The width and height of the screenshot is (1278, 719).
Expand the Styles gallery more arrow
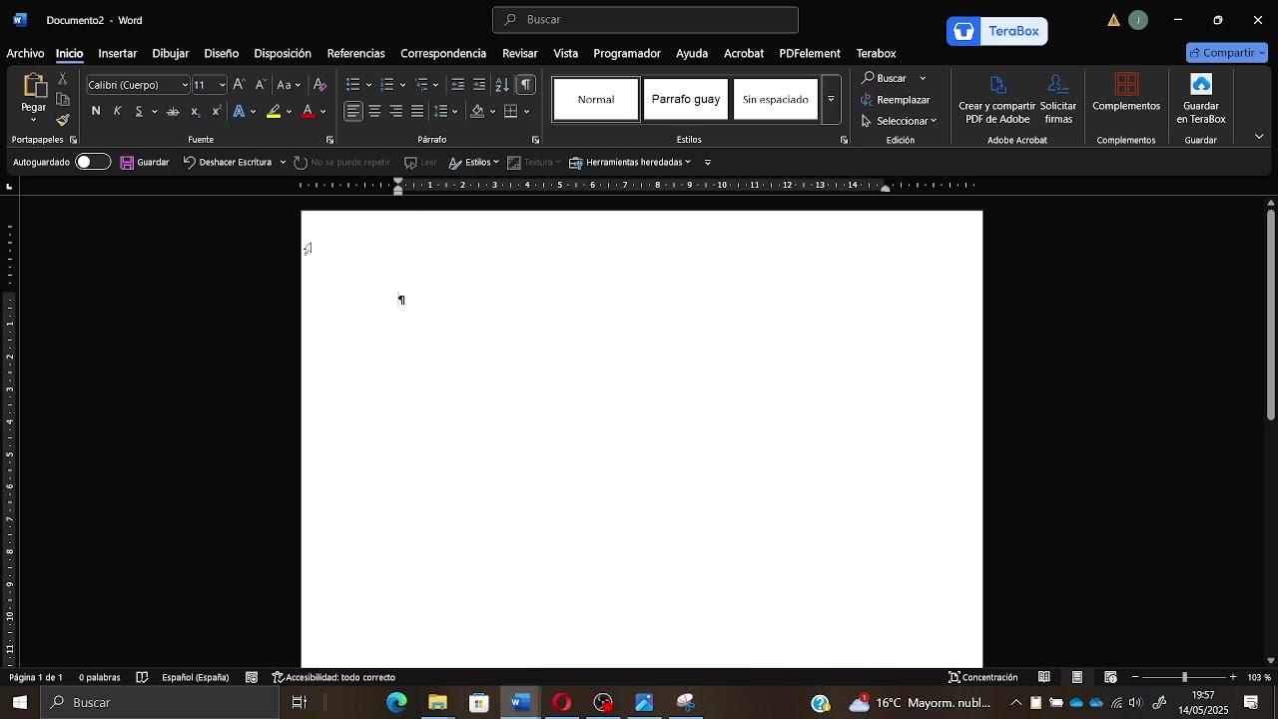pyautogui.click(x=831, y=100)
